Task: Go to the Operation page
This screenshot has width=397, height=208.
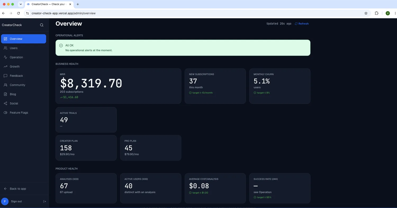Action: (x=24, y=57)
